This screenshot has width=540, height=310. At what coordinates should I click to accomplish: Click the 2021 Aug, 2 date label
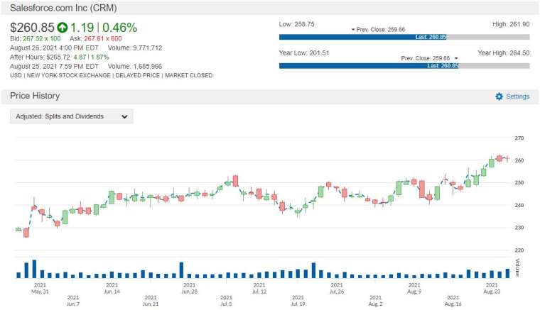pyautogui.click(x=375, y=301)
